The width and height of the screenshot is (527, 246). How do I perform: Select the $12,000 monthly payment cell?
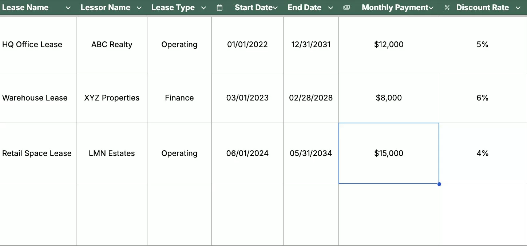tap(389, 45)
